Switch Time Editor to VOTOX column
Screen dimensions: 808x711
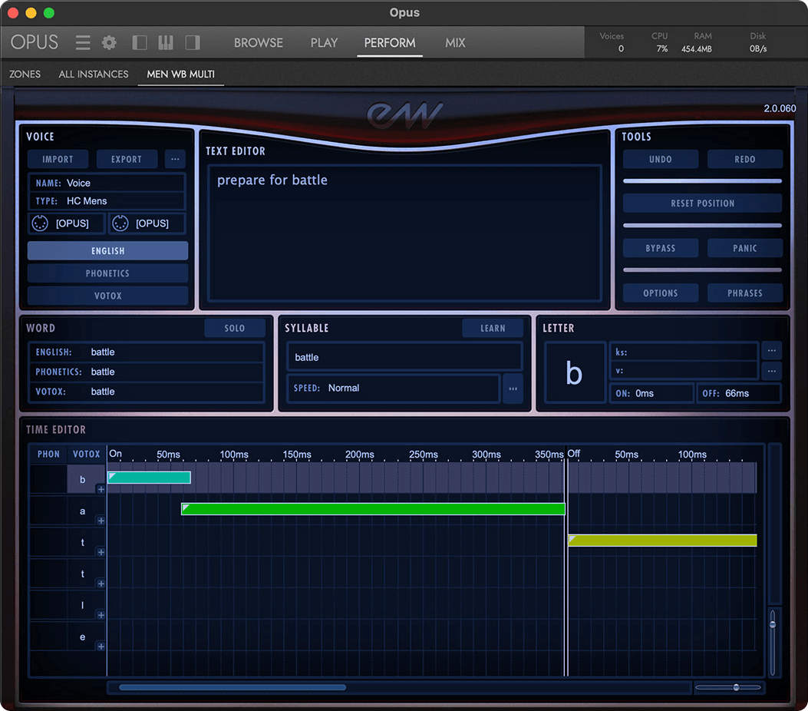[86, 455]
